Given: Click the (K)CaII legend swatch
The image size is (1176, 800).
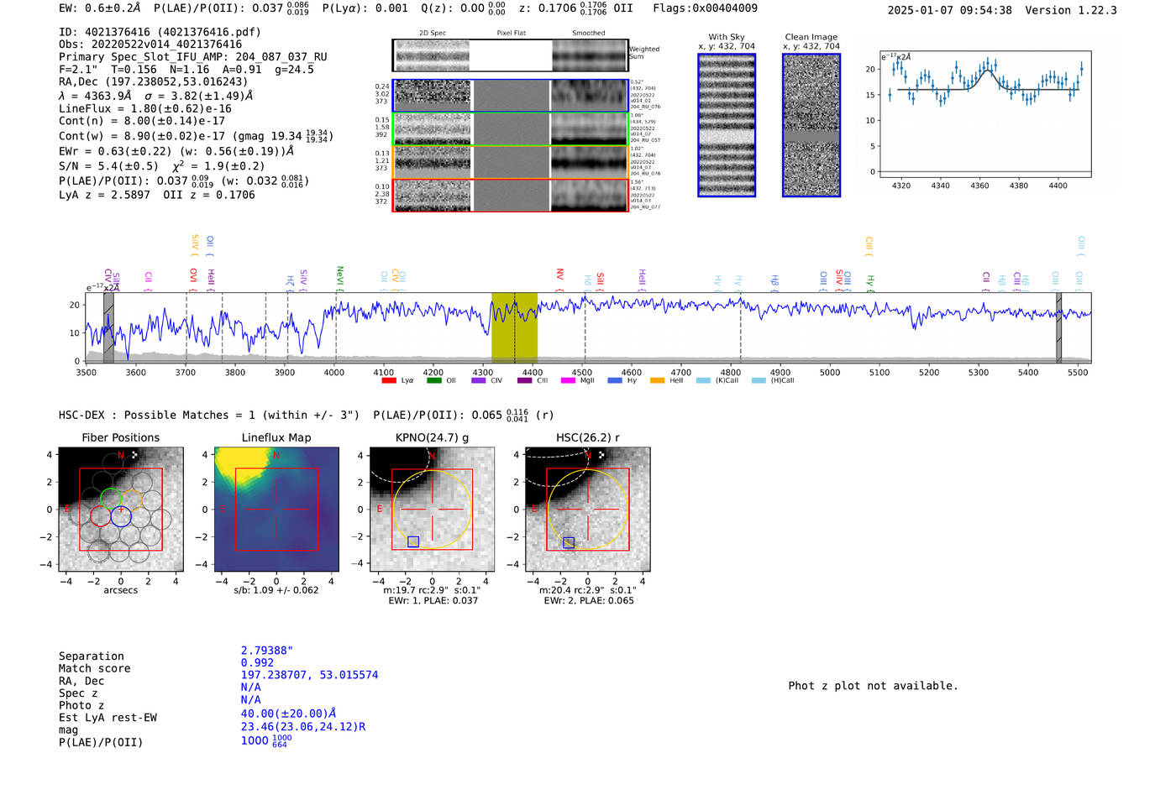Looking at the screenshot, I should click(x=703, y=380).
